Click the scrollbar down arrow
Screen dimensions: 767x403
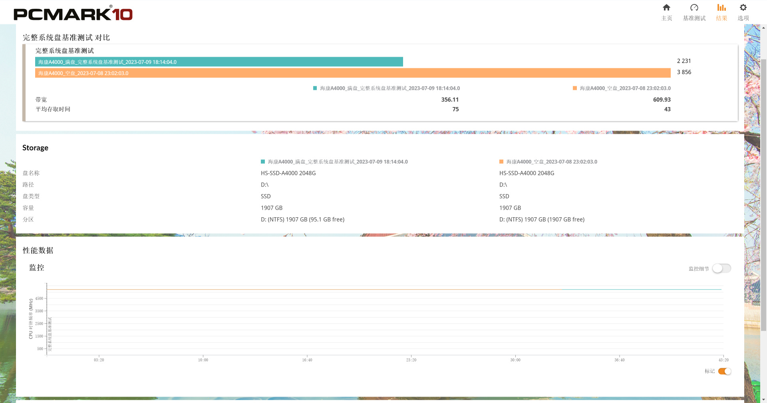point(764,399)
